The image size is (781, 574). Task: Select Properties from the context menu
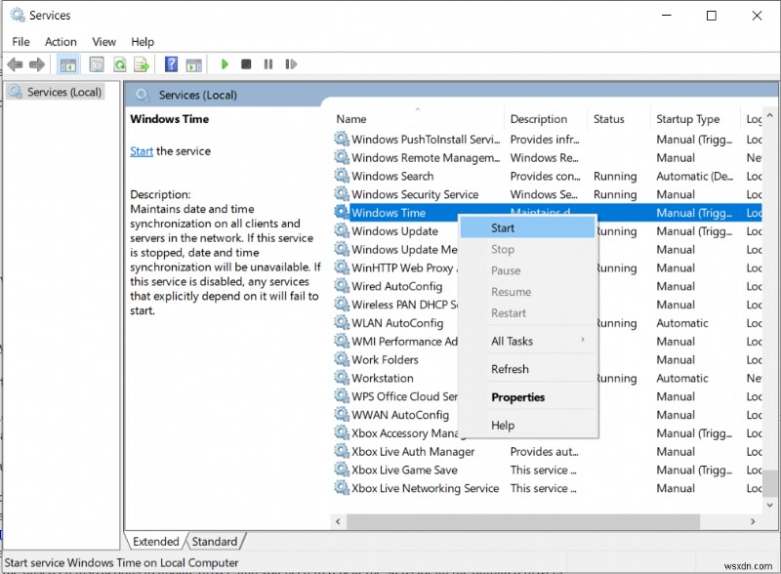pyautogui.click(x=517, y=396)
